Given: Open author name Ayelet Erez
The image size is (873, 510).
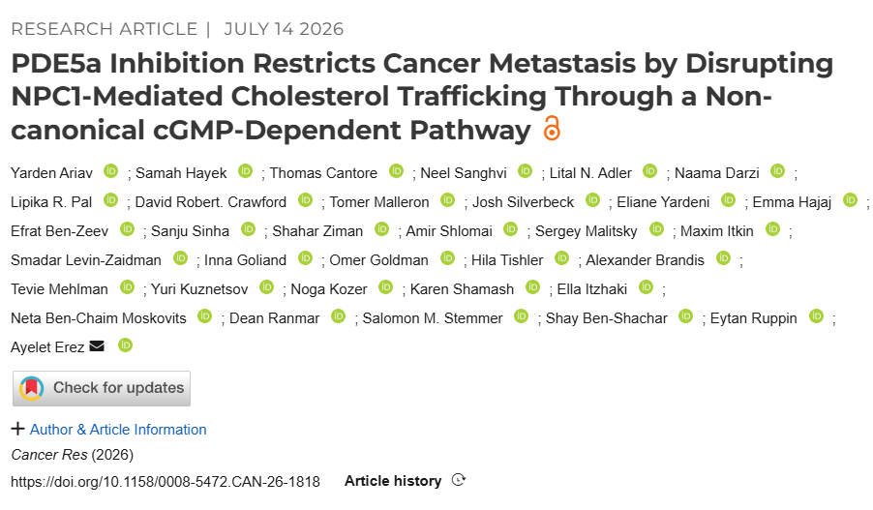Looking at the screenshot, I should [x=47, y=346].
